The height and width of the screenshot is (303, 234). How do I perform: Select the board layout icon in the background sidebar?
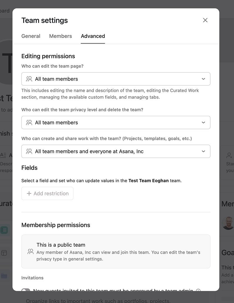point(4,253)
